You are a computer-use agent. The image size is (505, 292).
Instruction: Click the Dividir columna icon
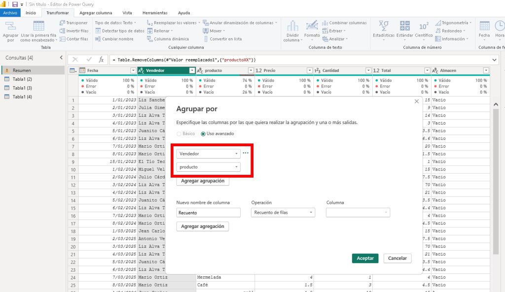292,27
